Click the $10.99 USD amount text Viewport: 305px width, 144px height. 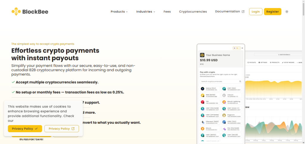coord(209,60)
